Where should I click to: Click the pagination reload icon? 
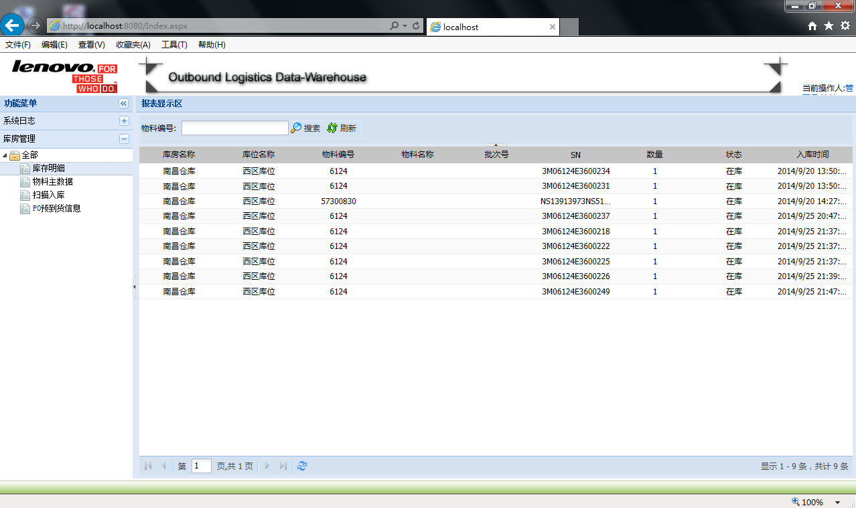point(302,466)
